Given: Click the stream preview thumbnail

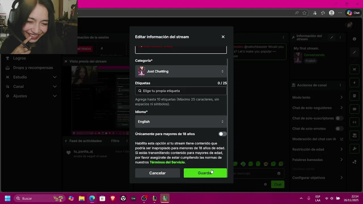Looking at the screenshot, I should coord(101,101).
